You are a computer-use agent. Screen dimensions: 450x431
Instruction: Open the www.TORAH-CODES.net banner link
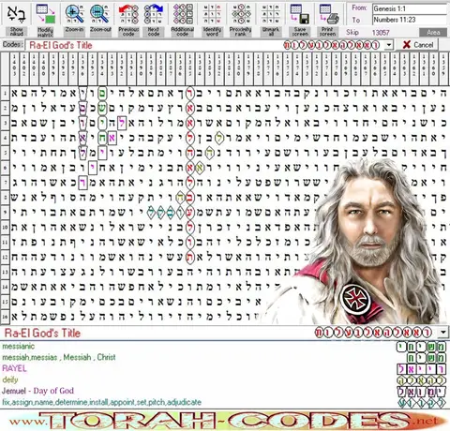(225, 421)
